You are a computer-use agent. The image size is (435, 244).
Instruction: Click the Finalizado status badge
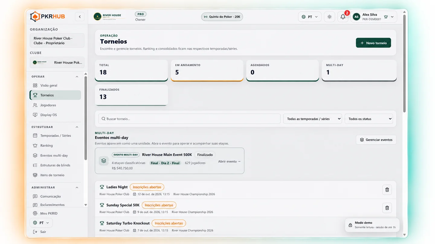click(x=205, y=155)
